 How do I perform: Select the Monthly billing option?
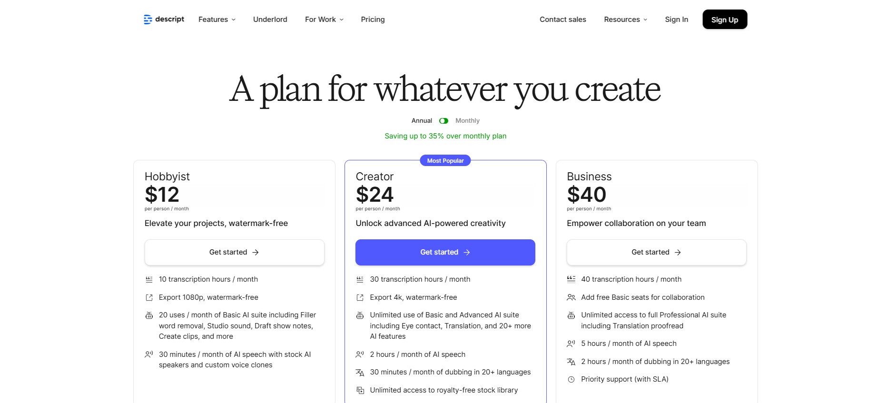[x=467, y=121]
